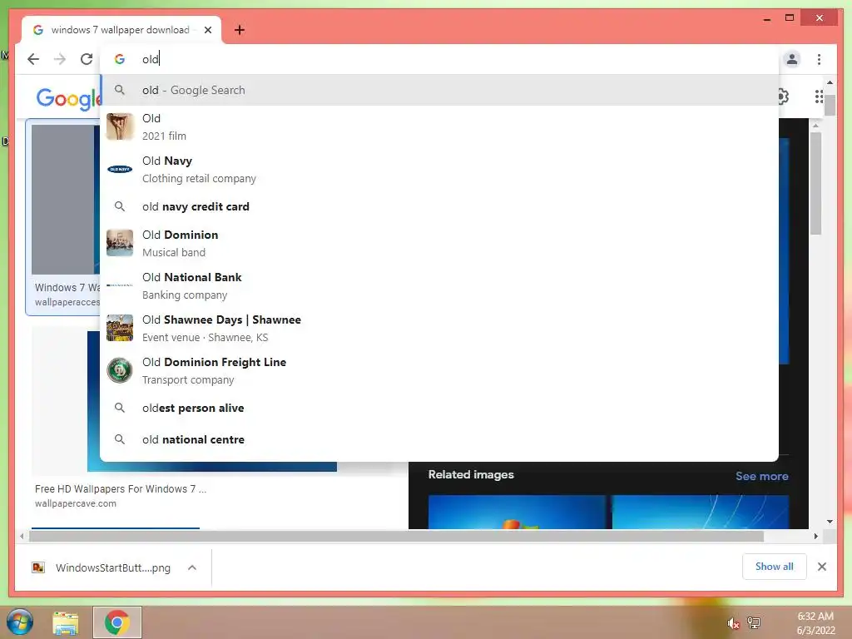Click the magnifier icon beside 'oldest person alive'

coord(120,408)
